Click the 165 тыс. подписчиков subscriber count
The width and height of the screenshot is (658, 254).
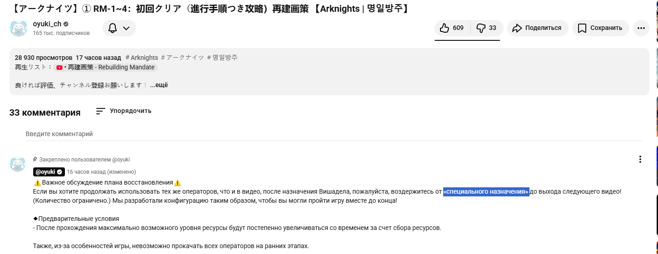pos(61,33)
